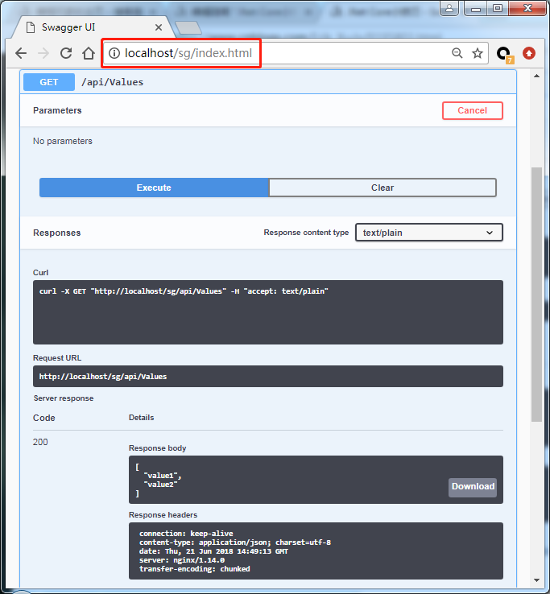Click the 200 response code
Image resolution: width=550 pixels, height=594 pixels.
(40, 442)
